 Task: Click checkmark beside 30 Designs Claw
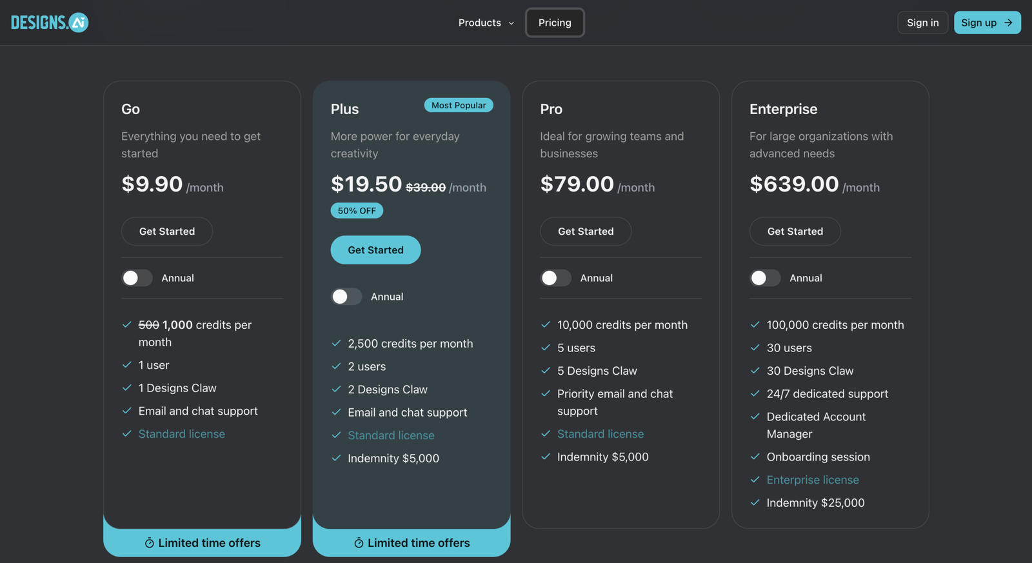755,371
